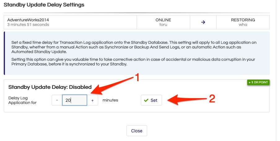Click the Standby Update Delay Settings title
This screenshot has width=280, height=141.
[44, 5]
